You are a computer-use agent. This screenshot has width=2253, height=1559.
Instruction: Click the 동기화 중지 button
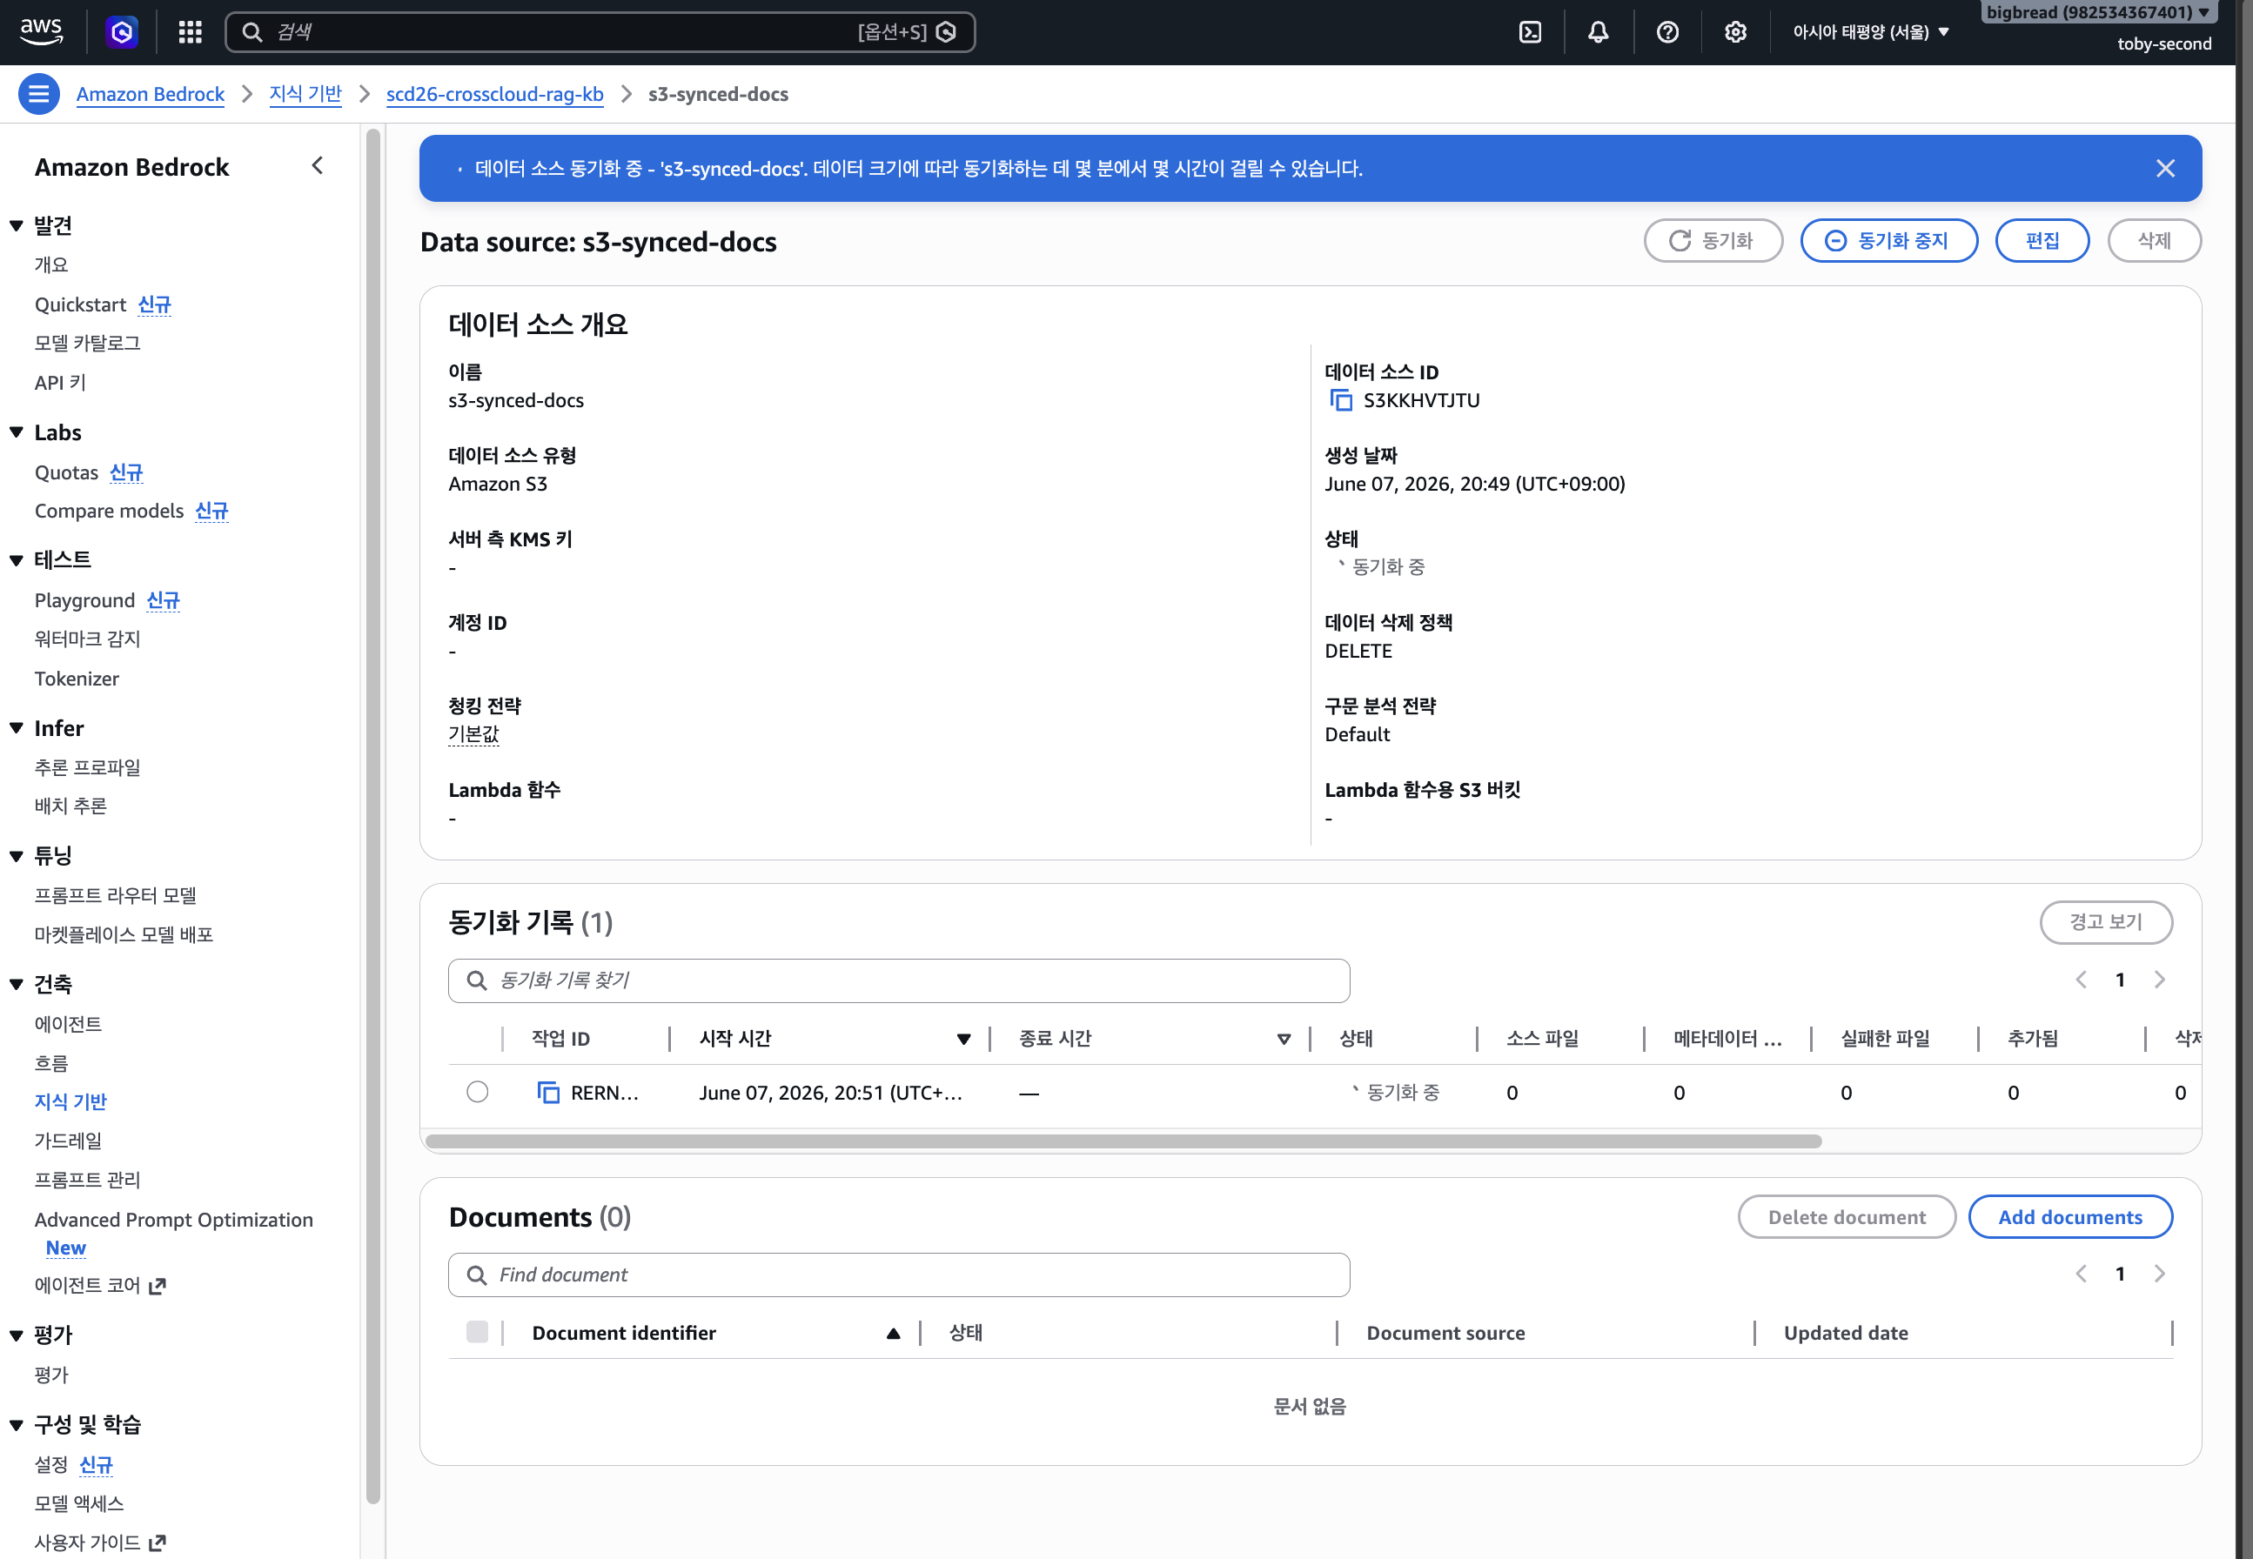(1888, 240)
